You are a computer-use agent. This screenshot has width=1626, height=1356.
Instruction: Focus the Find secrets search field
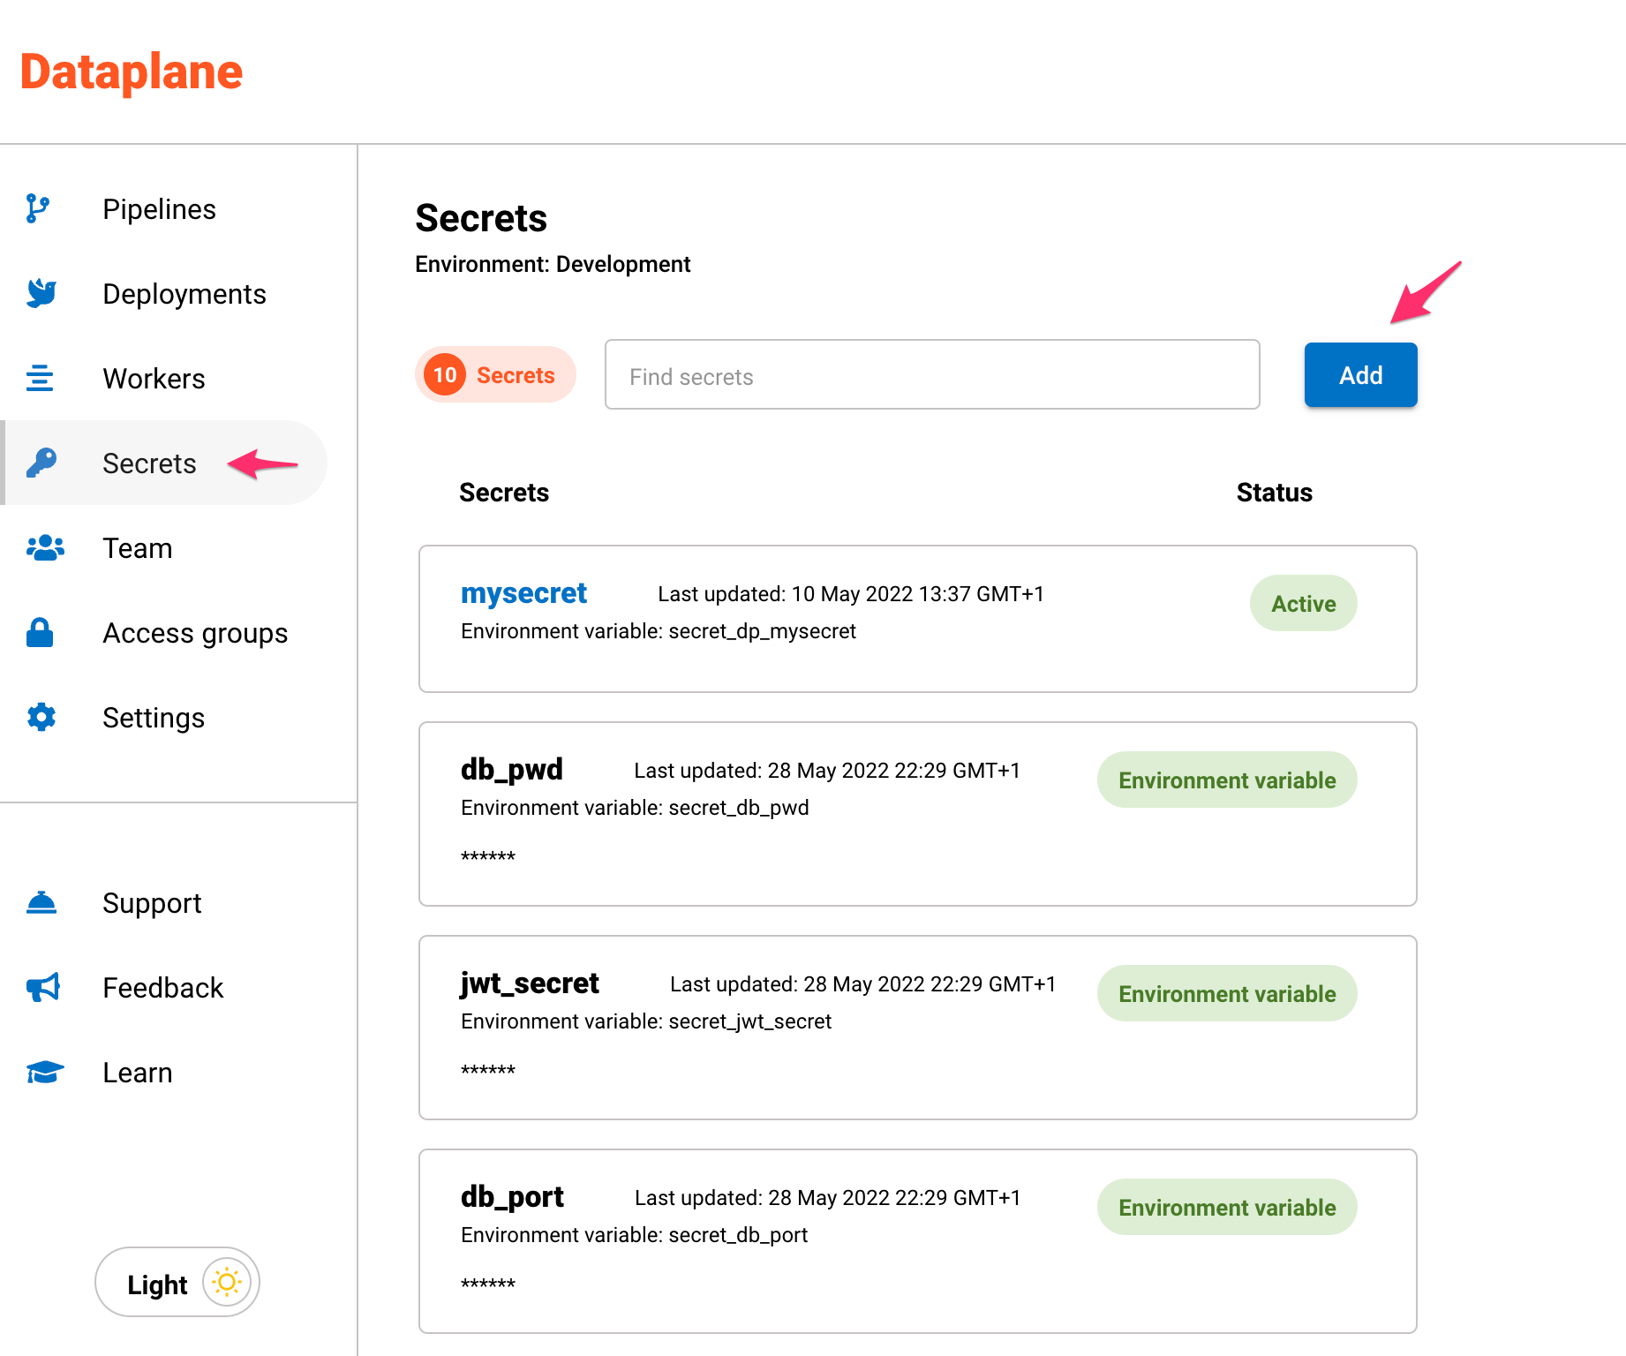click(931, 375)
